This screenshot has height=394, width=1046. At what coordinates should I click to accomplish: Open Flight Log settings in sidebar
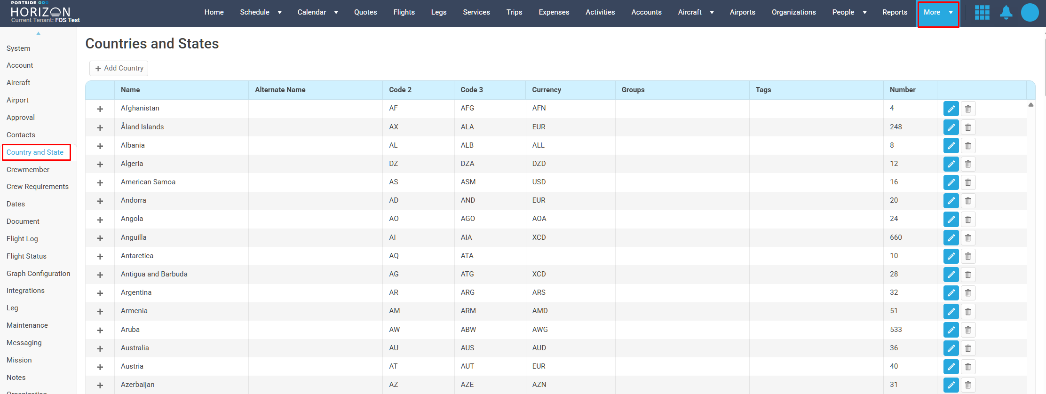(x=22, y=239)
